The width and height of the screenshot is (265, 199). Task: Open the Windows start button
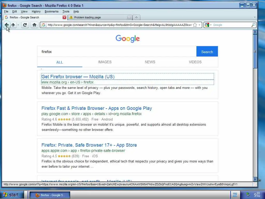[x=11, y=195]
